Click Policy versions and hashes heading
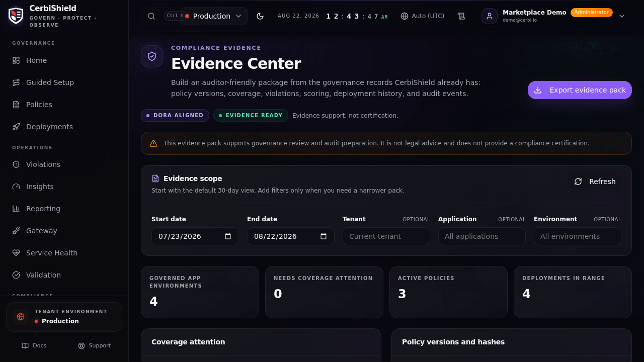The height and width of the screenshot is (362, 644). click(453, 342)
